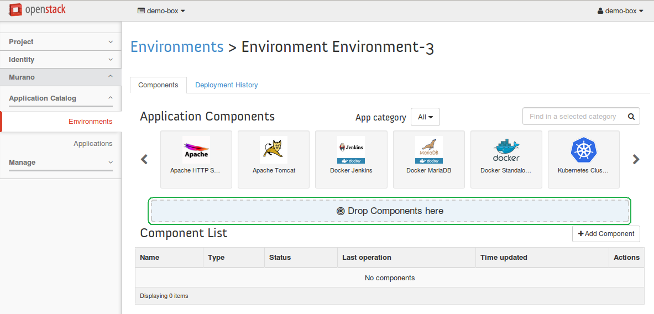Click the Add Component button

(606, 234)
